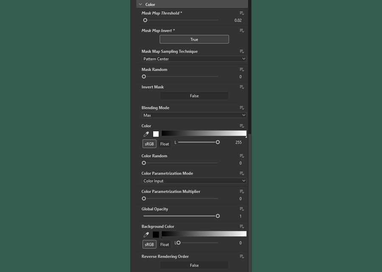Click the Mask Random slider handle
The image size is (382, 272).
click(x=144, y=76)
